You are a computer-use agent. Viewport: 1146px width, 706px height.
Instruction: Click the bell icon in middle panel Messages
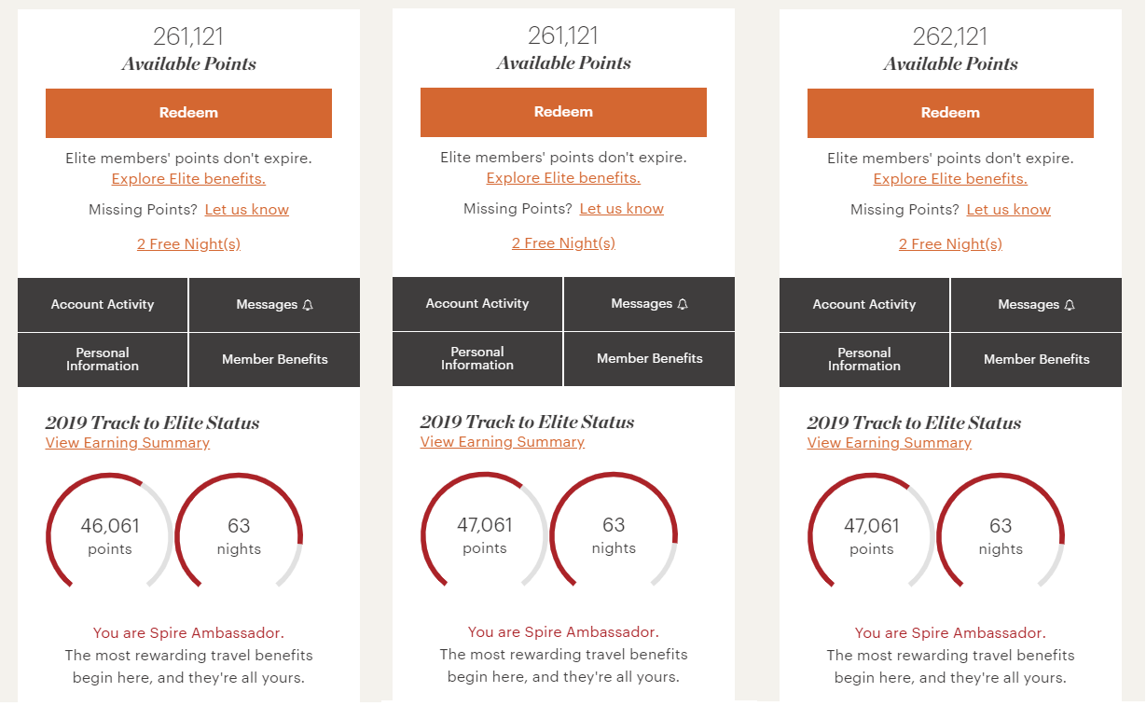pos(683,304)
